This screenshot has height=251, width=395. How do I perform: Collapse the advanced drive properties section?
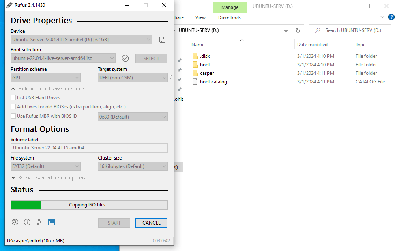(x=13, y=88)
